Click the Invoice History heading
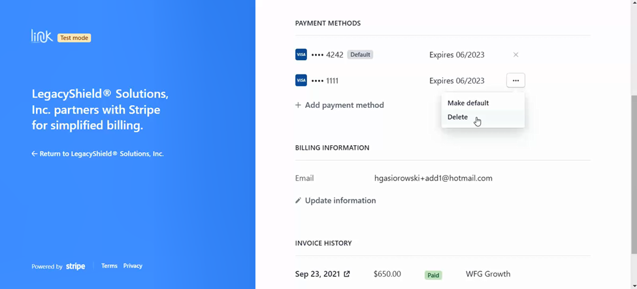 pos(323,243)
